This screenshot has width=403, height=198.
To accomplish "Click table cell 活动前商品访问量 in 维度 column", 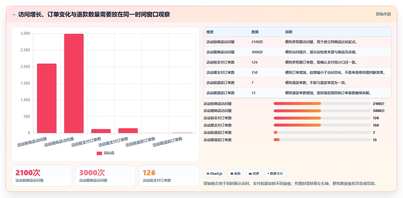I will [220, 42].
